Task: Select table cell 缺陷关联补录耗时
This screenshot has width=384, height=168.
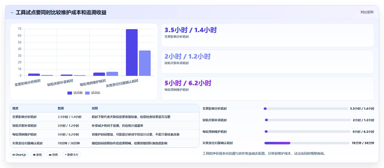Action: tap(24, 126)
